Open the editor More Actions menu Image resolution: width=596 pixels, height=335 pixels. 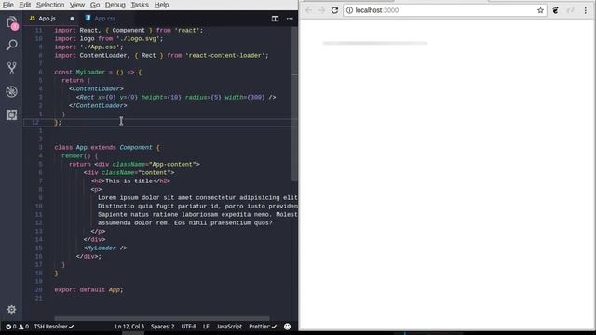point(290,19)
